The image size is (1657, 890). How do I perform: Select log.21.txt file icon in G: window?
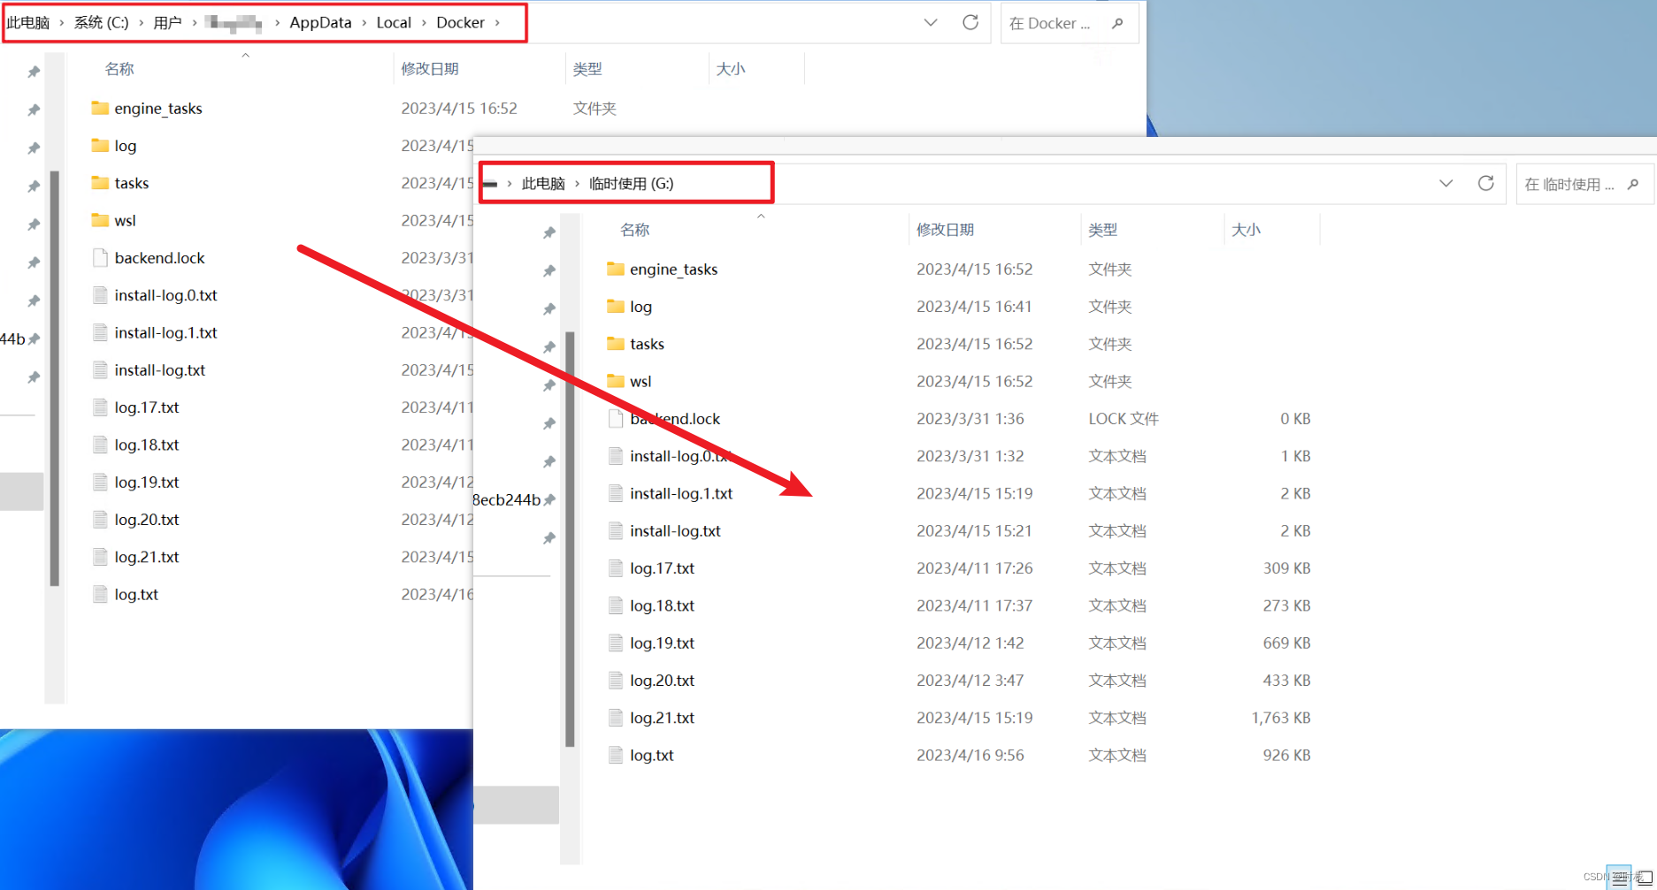[616, 718]
